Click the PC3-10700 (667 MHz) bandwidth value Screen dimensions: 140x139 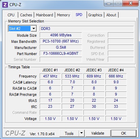[61, 41]
